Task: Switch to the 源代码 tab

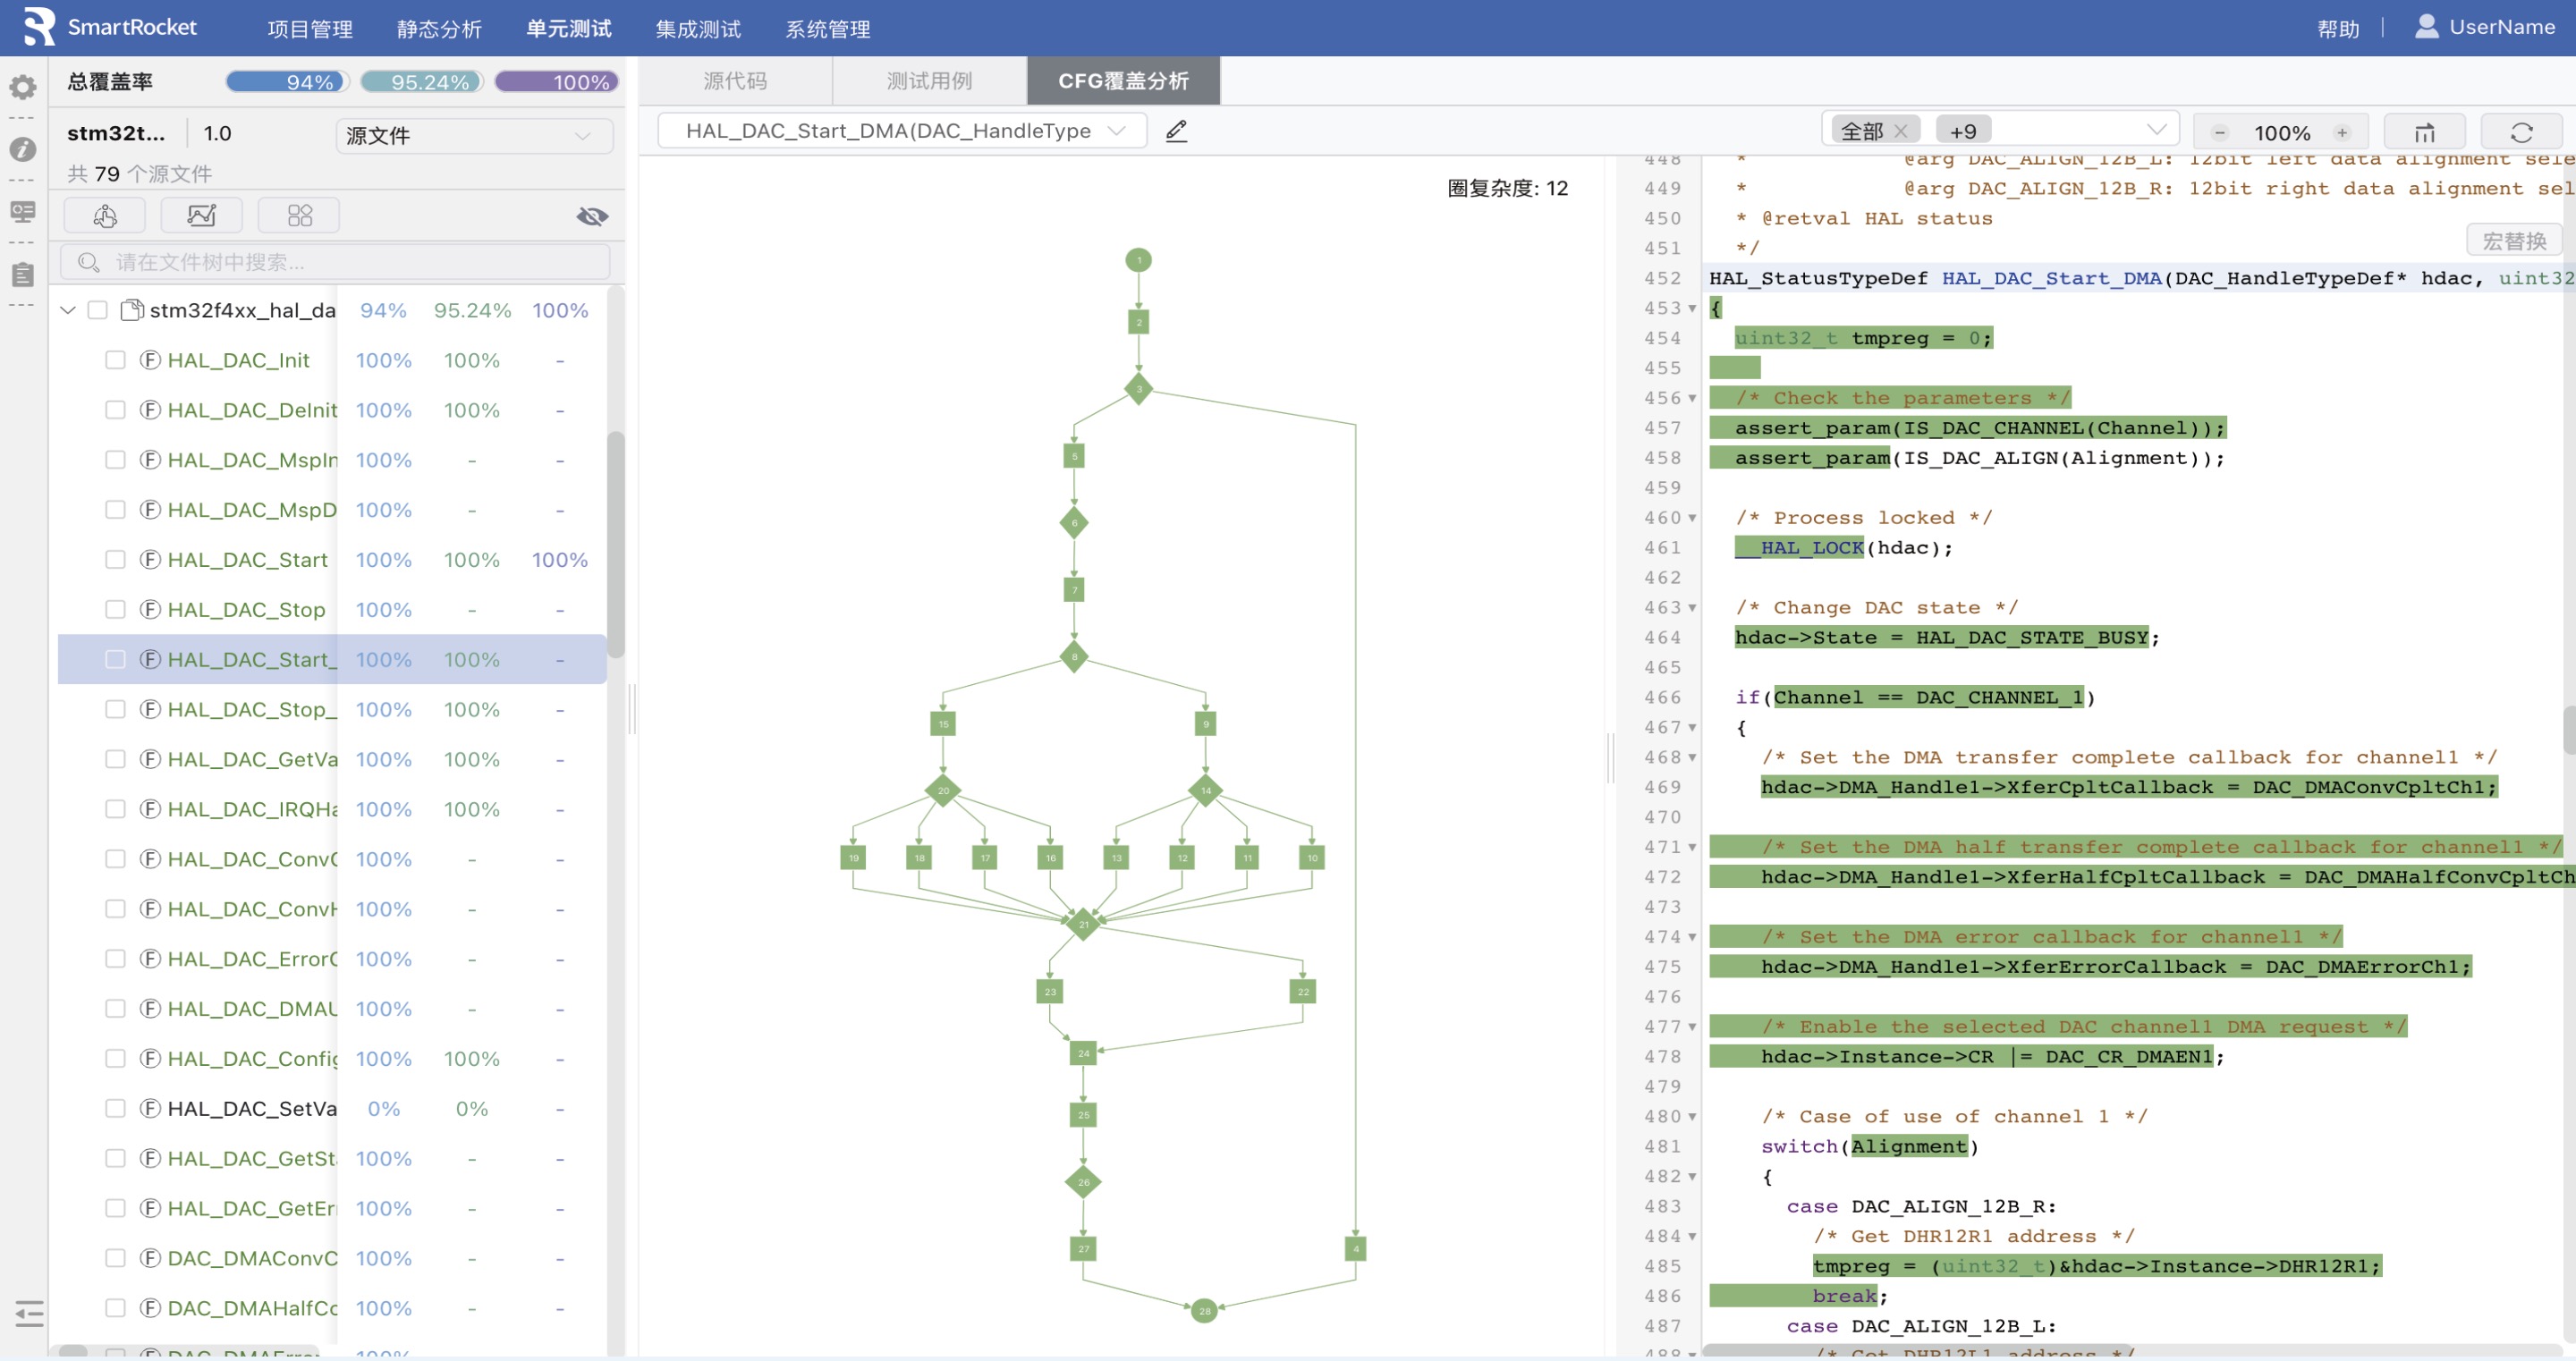Action: click(x=735, y=81)
